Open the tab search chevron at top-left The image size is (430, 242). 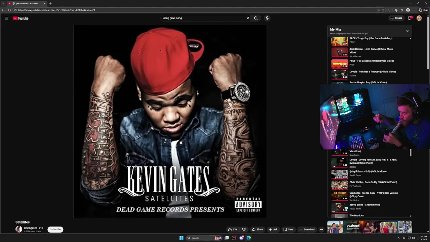point(3,3)
